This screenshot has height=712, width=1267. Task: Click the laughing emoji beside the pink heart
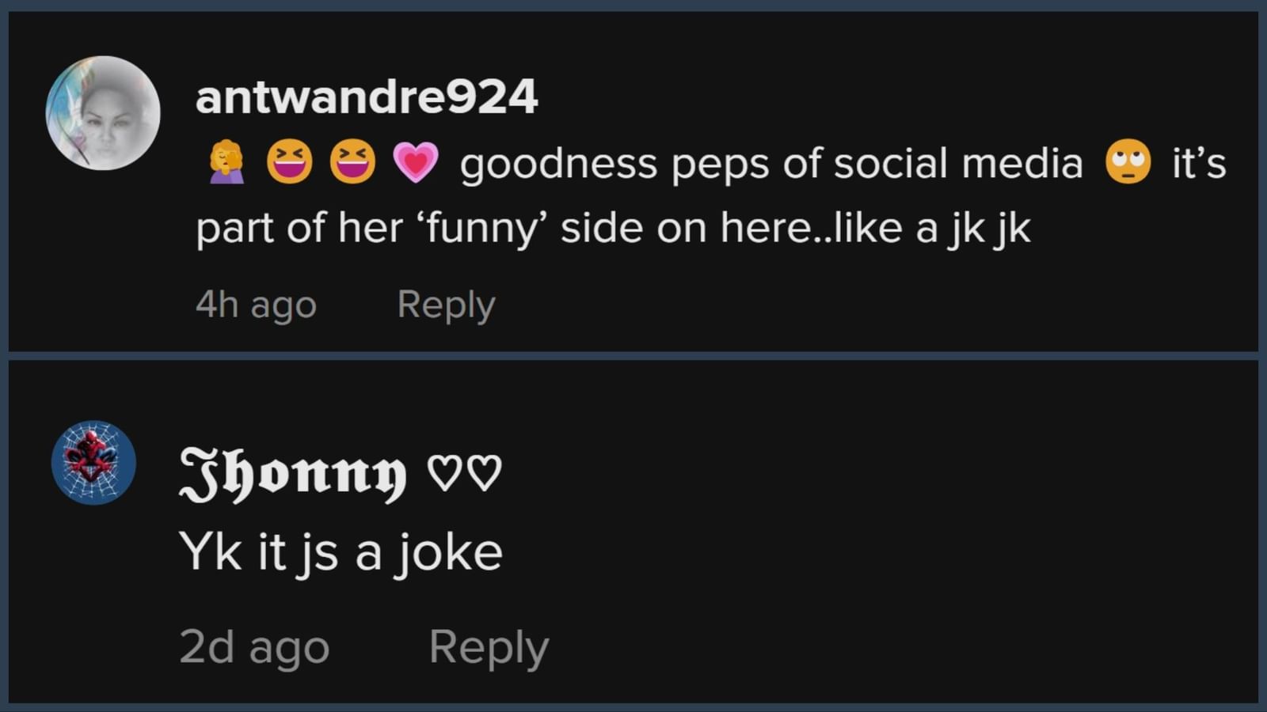tap(352, 162)
